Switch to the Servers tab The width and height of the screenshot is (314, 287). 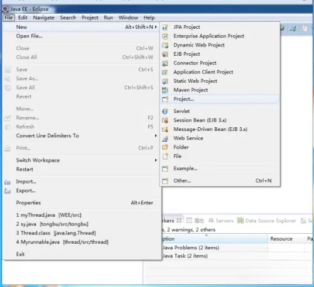coord(221,221)
